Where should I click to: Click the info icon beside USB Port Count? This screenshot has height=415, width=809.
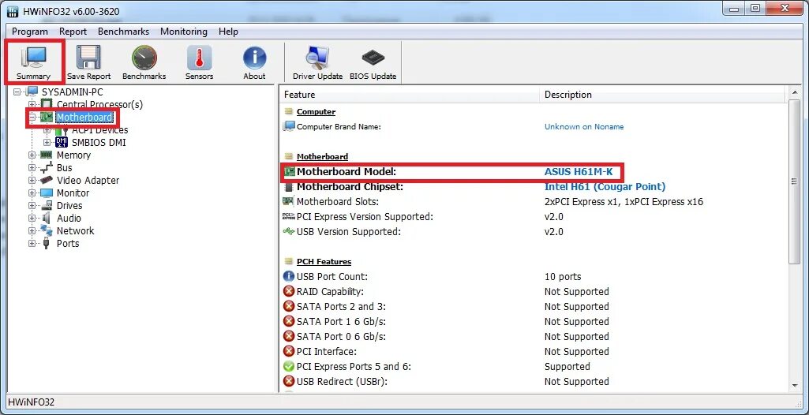click(x=289, y=276)
